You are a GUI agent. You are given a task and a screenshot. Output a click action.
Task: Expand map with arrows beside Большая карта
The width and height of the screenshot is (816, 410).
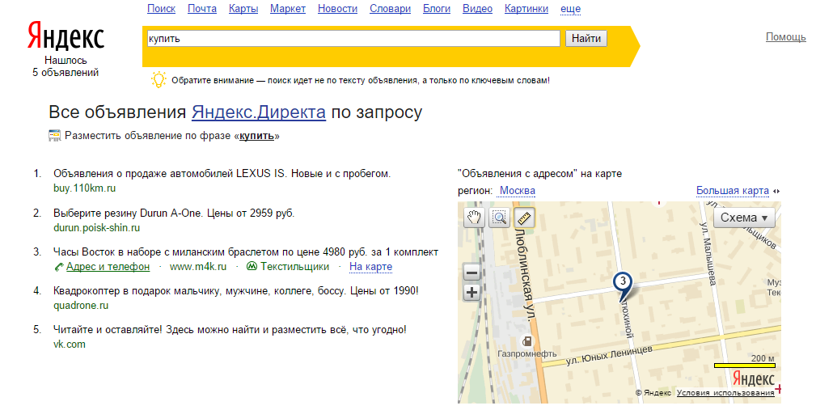(776, 191)
